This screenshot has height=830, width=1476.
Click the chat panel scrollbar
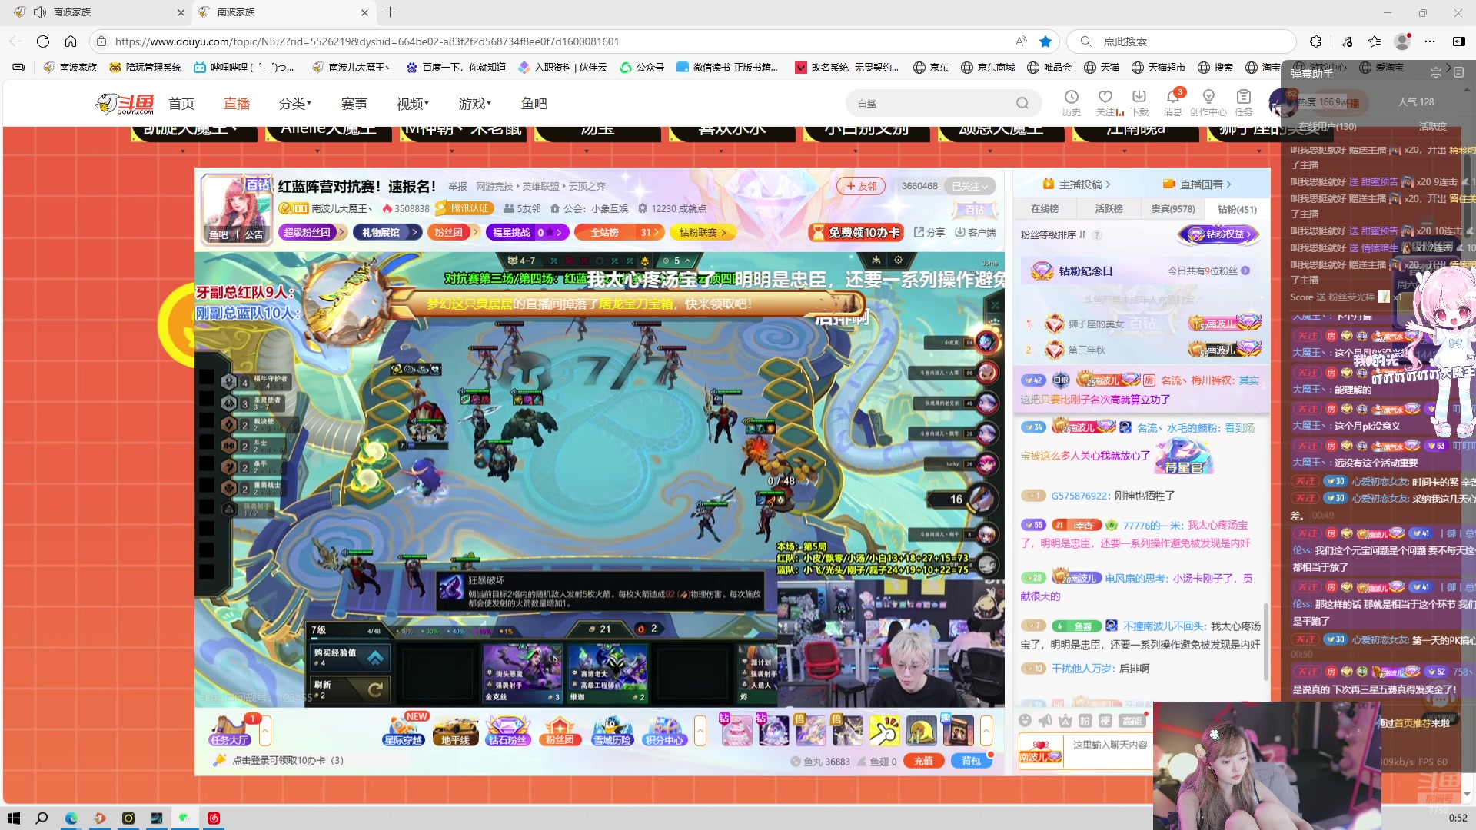[1265, 642]
